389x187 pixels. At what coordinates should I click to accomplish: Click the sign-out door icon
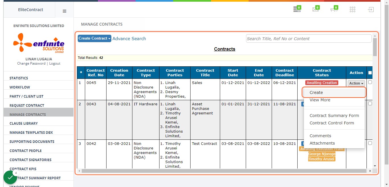click(370, 9)
